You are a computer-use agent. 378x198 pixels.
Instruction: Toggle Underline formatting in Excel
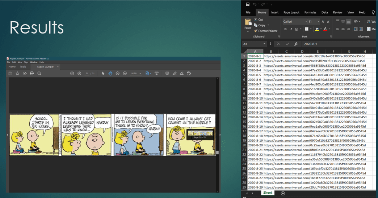(297, 29)
